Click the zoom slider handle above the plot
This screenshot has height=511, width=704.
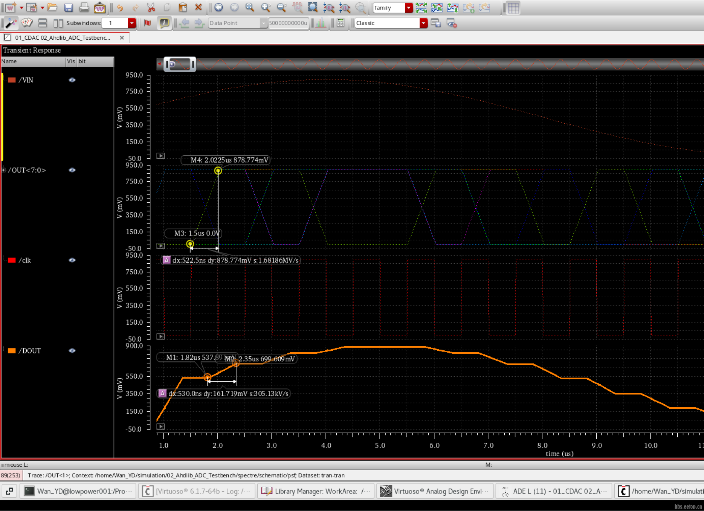coord(180,64)
